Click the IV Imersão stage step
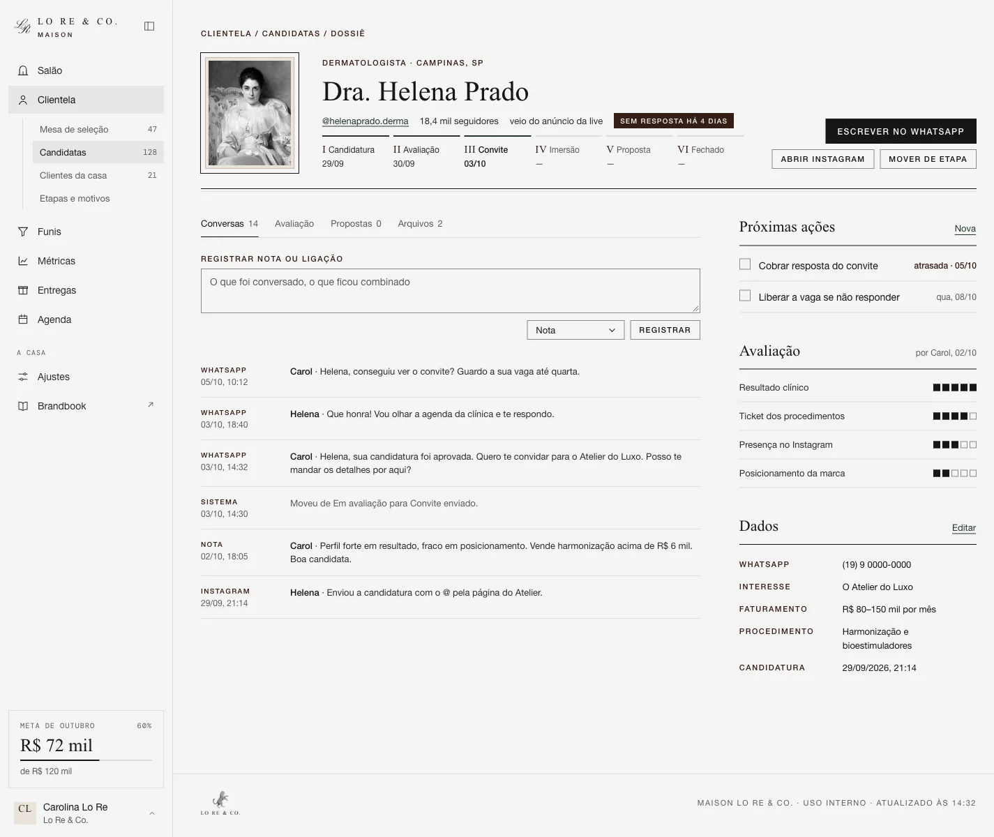This screenshot has height=837, width=994. (568, 153)
